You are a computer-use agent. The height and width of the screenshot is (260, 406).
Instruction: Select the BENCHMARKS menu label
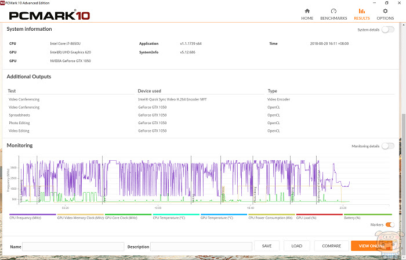(x=333, y=19)
